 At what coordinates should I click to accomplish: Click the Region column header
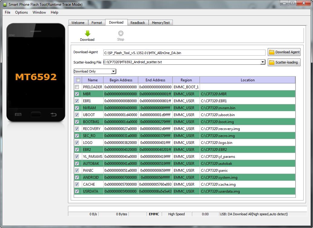tap(186, 80)
